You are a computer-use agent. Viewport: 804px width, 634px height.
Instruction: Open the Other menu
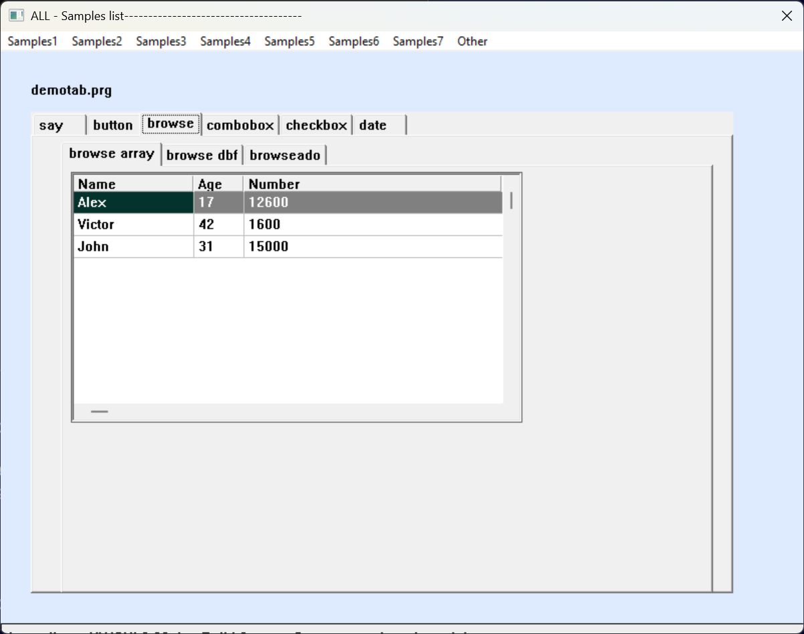click(x=472, y=41)
